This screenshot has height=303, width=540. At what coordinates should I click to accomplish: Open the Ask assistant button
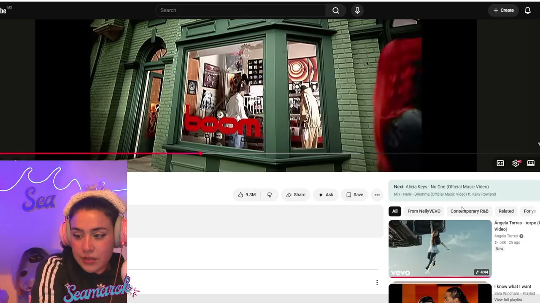pos(326,195)
